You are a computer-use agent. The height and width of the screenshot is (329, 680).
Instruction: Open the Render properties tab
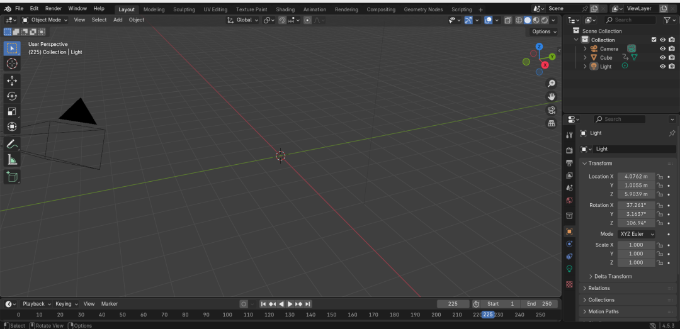click(x=569, y=150)
